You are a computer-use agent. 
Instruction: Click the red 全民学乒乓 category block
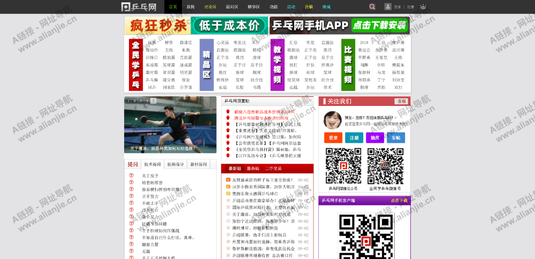[136, 65]
